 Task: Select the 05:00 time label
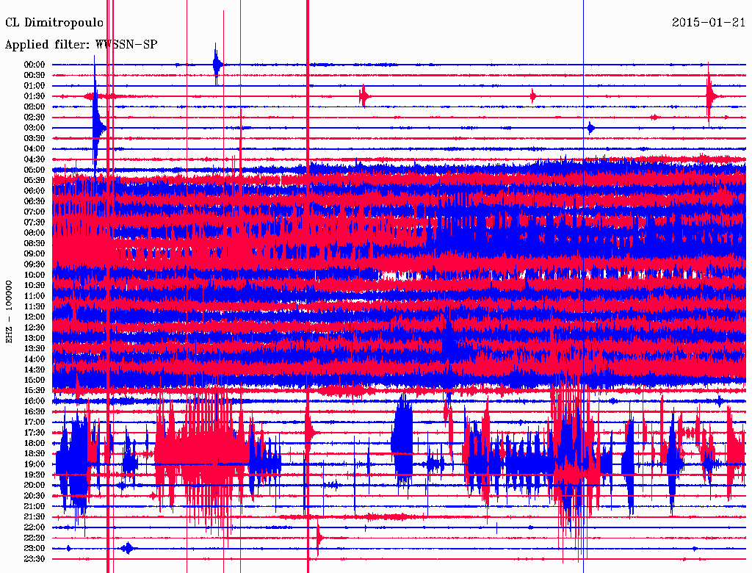click(x=35, y=170)
